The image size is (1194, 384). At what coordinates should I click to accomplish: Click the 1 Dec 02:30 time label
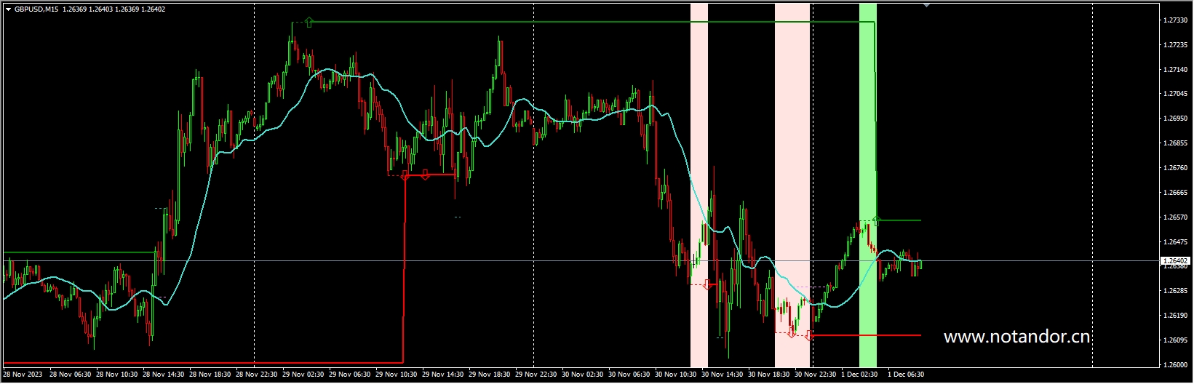click(x=859, y=375)
